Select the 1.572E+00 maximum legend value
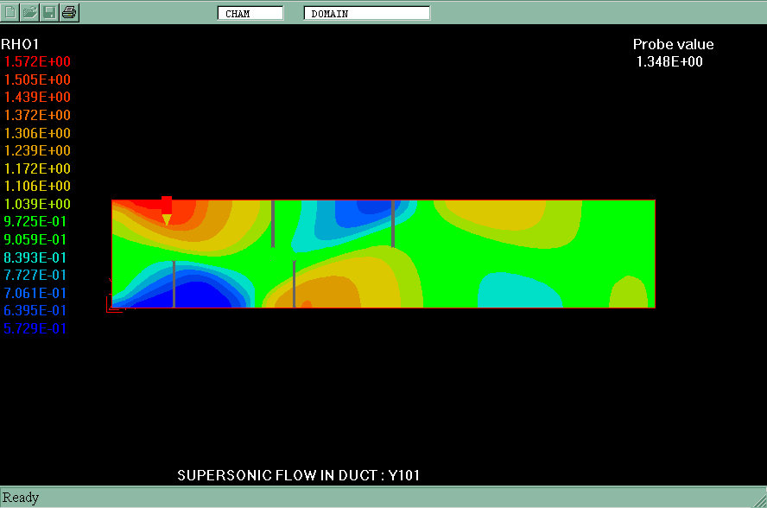 (38, 62)
